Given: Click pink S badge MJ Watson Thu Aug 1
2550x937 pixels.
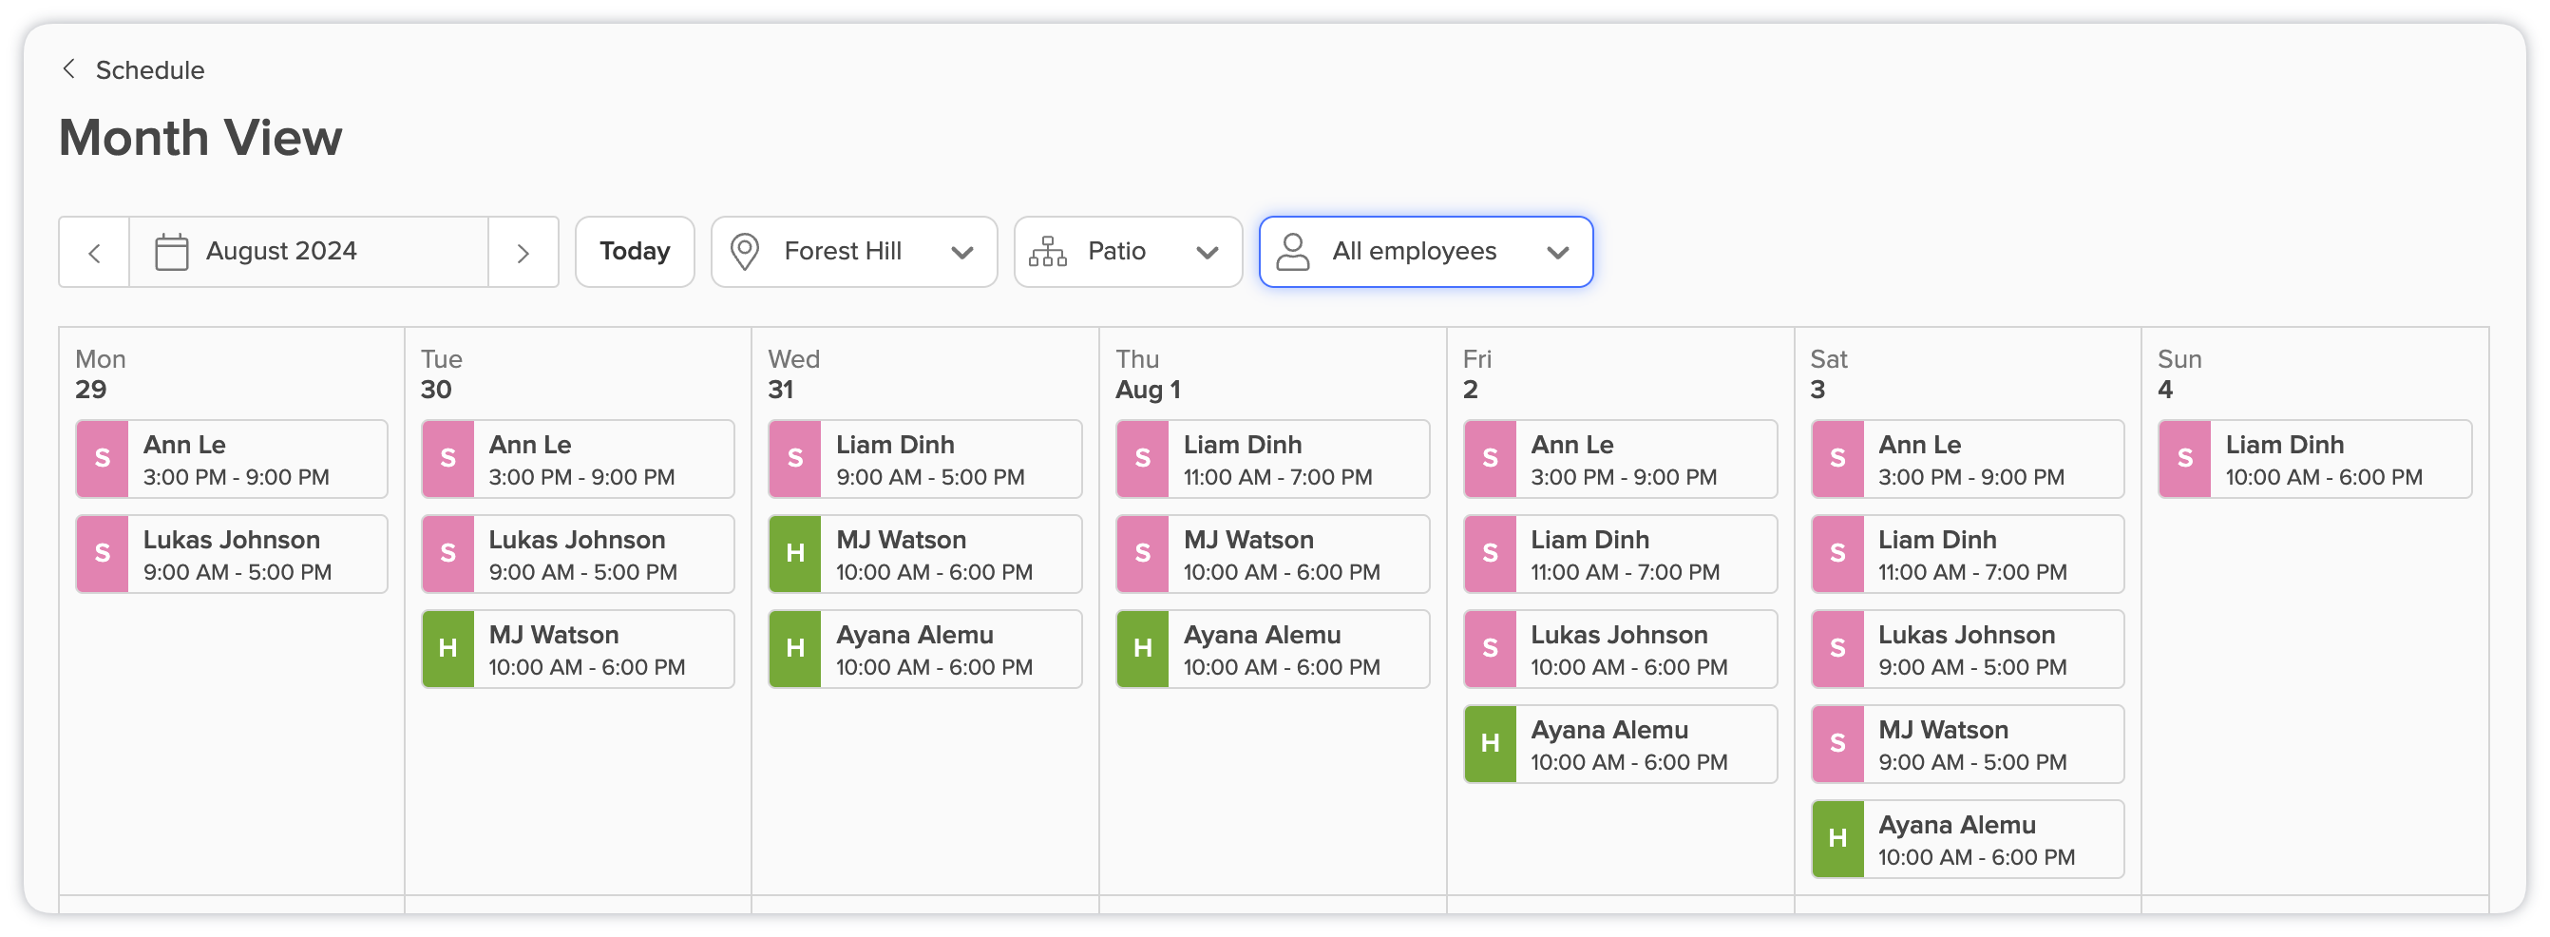Looking at the screenshot, I should pos(1143,555).
